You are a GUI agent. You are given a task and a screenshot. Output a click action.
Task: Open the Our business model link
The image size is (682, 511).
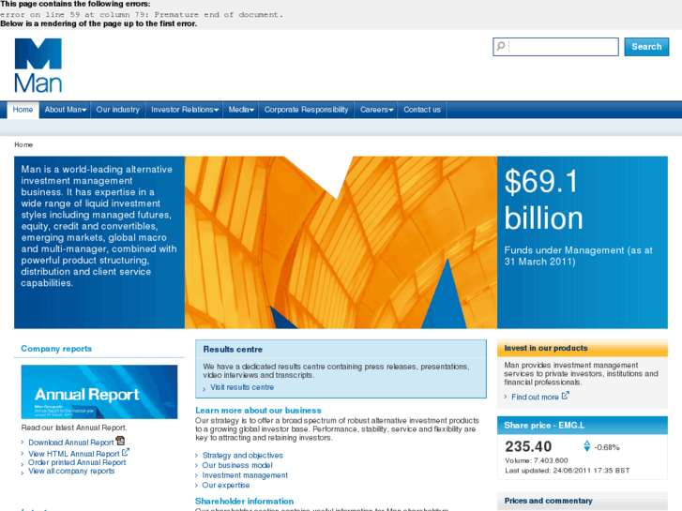tap(237, 465)
